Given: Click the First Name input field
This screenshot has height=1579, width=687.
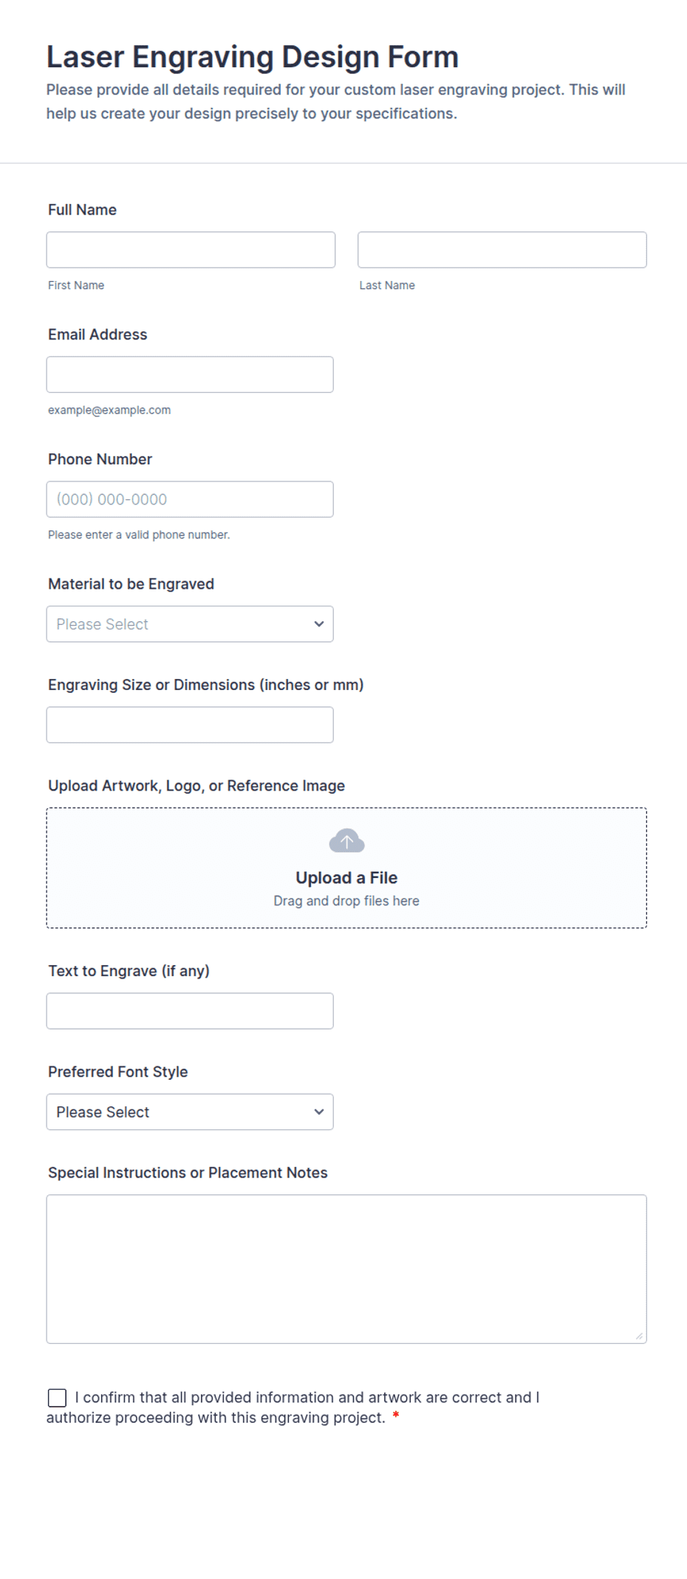Looking at the screenshot, I should coord(191,250).
